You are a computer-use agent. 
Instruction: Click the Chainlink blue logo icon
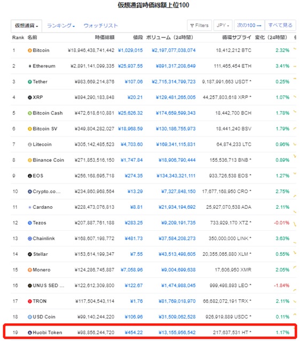[x=30, y=239]
